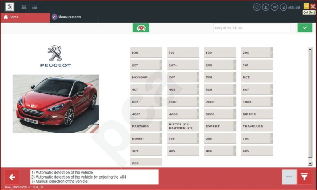This screenshot has height=190, width=317.
Task: Click the scrollbar down arrow of model list
Action: point(310,164)
